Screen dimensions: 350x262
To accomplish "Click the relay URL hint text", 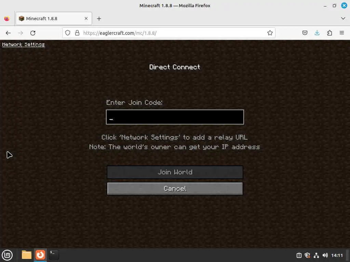I will (x=174, y=137).
